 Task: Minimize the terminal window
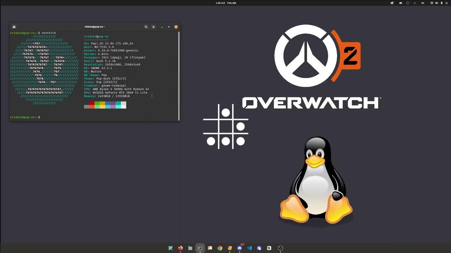[x=162, y=27]
